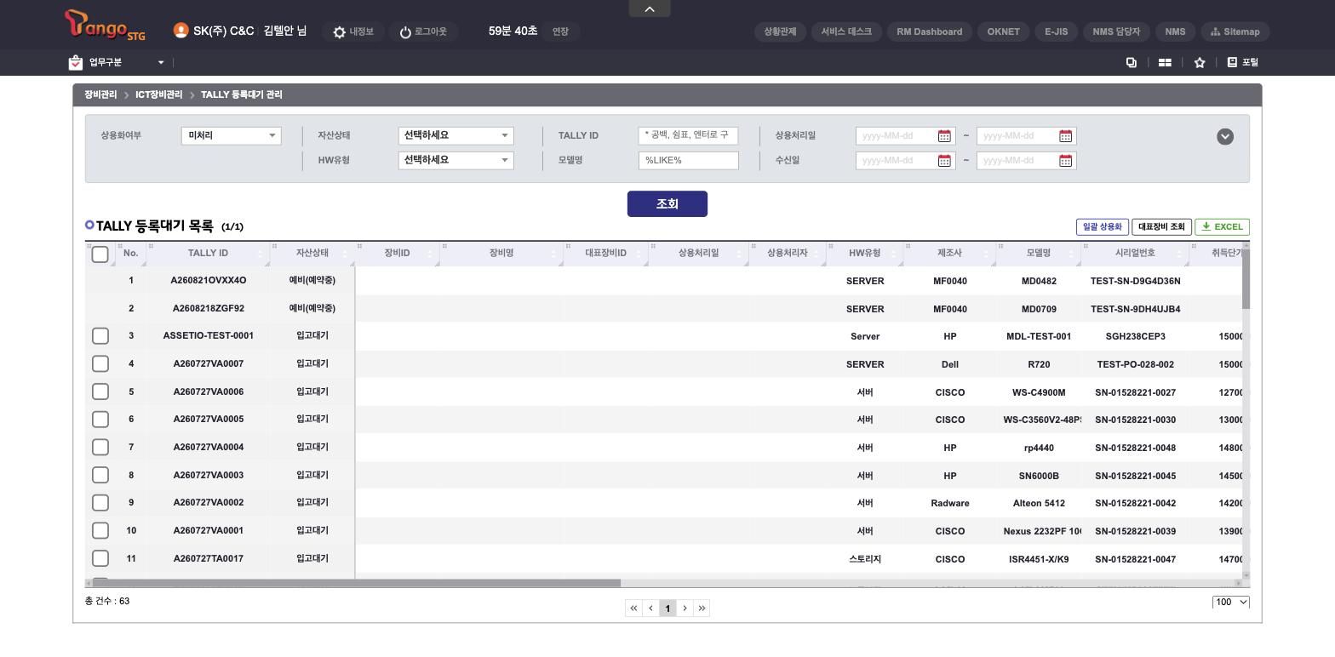The height and width of the screenshot is (657, 1335).
Task: Click the 조회 search button
Action: point(667,203)
